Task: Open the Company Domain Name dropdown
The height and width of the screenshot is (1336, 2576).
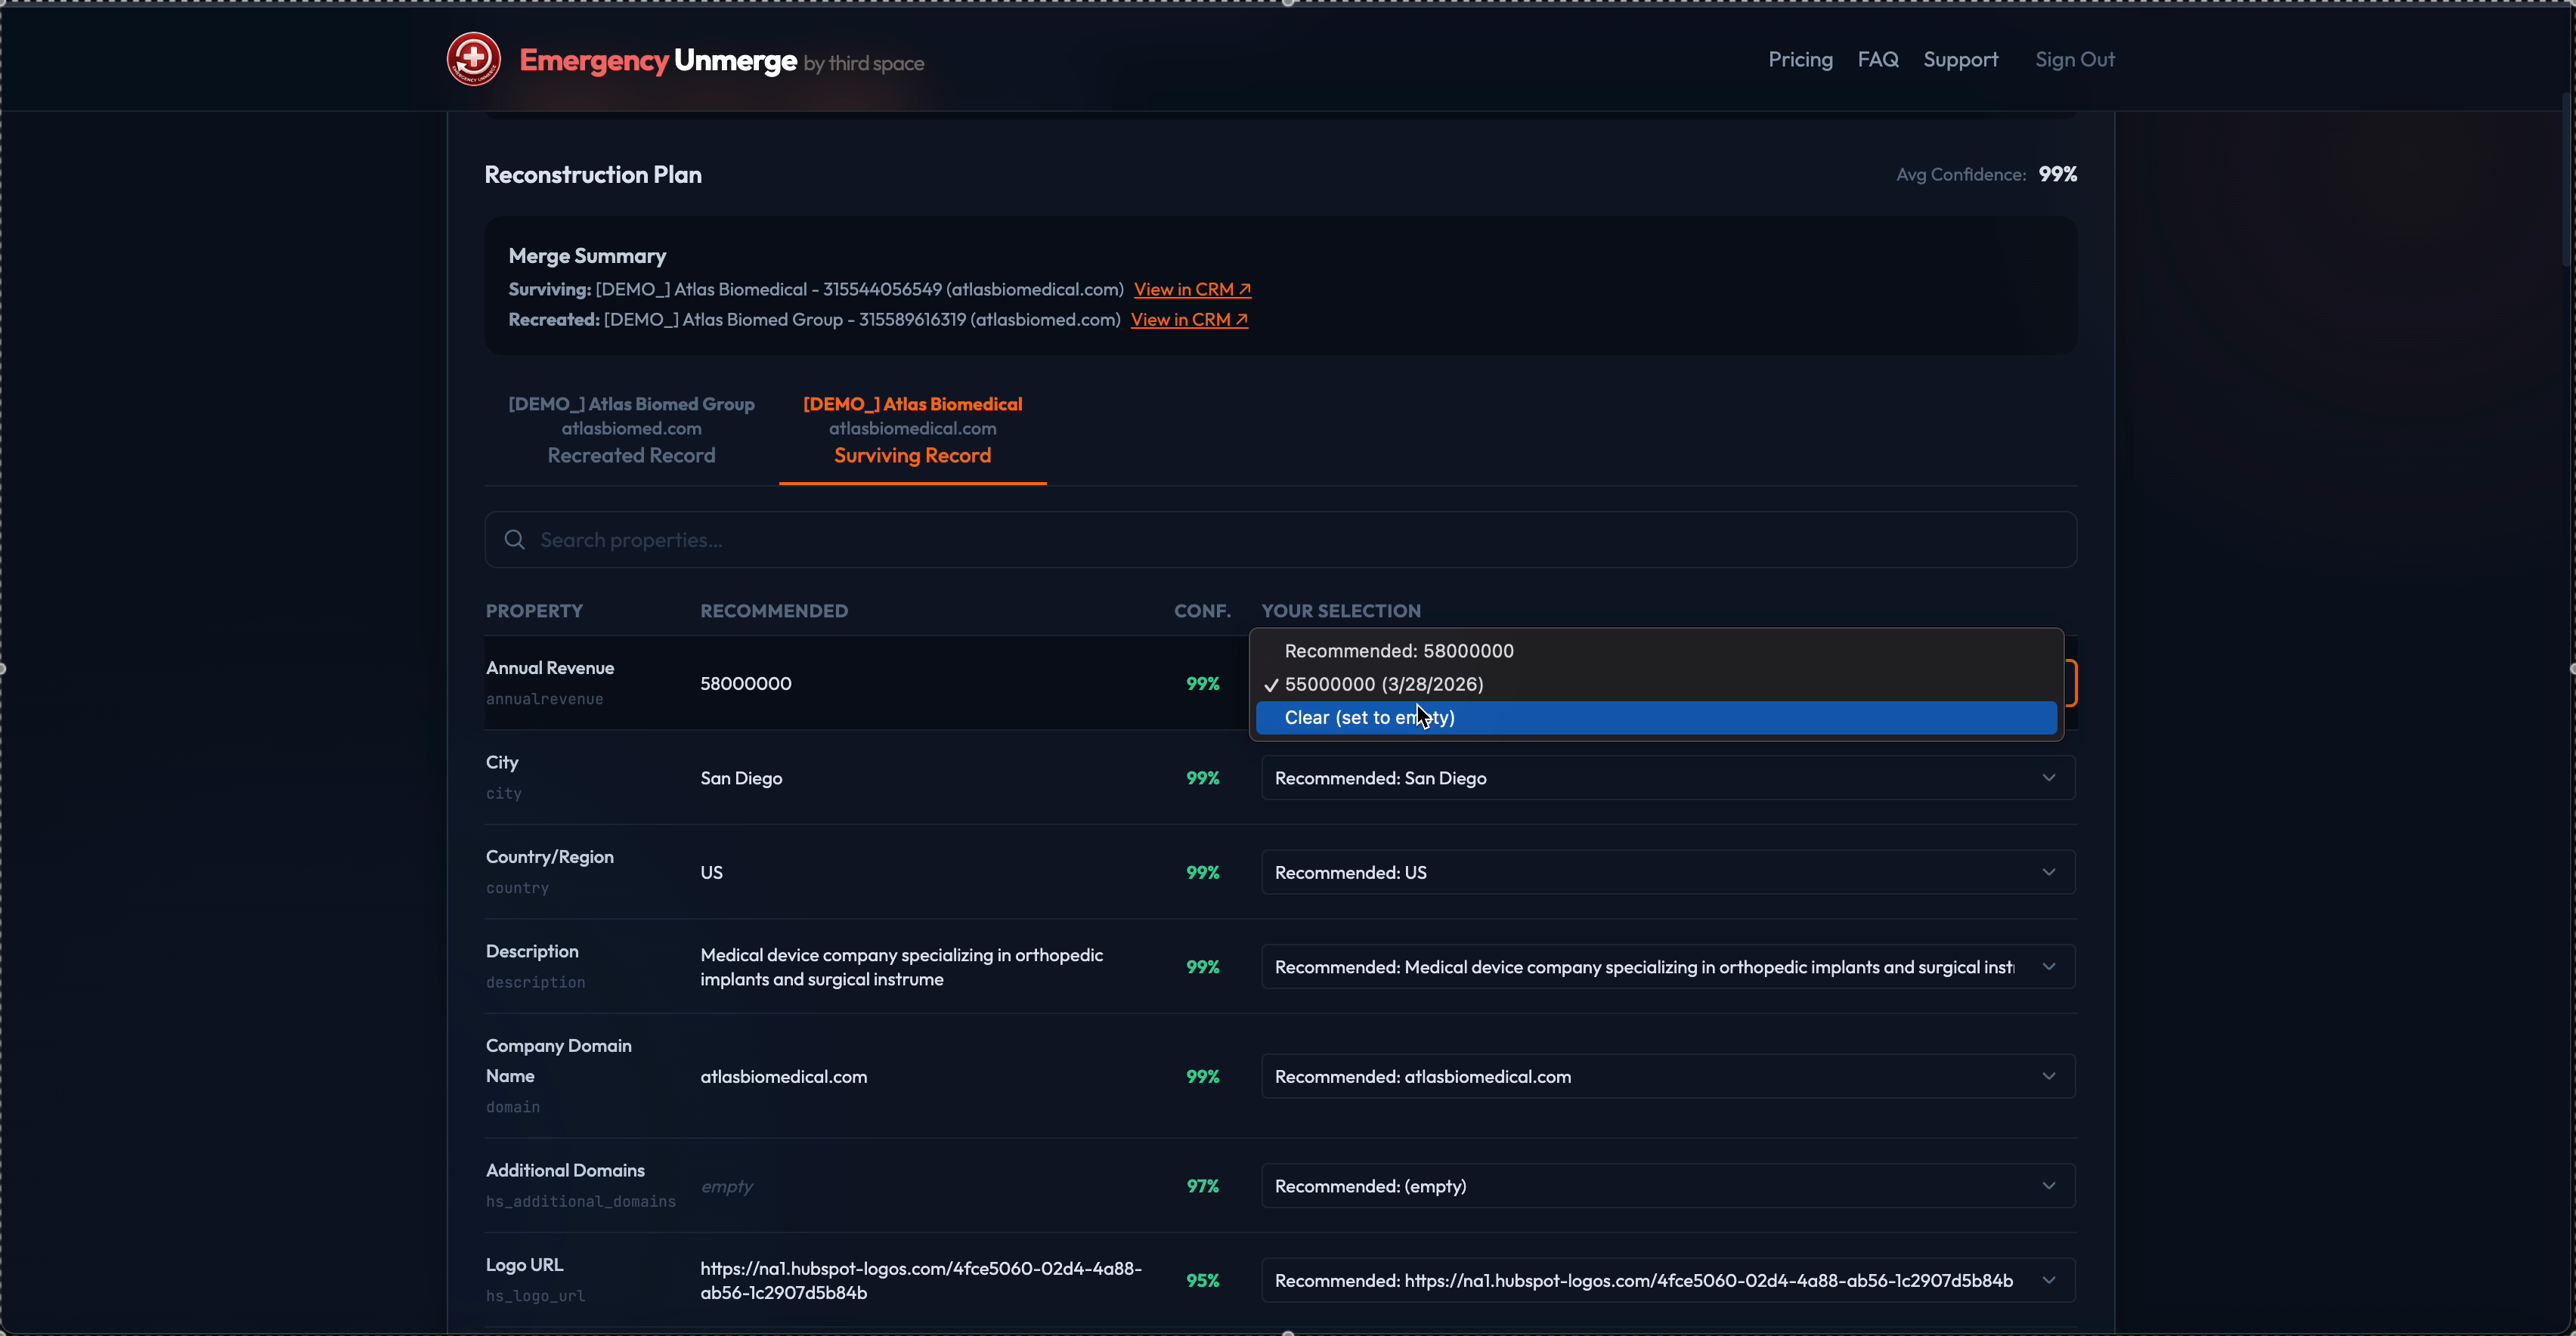Action: click(x=1668, y=1076)
